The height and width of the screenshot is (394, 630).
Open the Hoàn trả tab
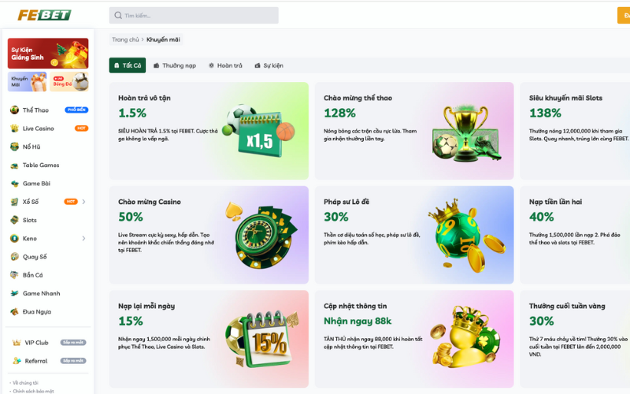pyautogui.click(x=225, y=65)
